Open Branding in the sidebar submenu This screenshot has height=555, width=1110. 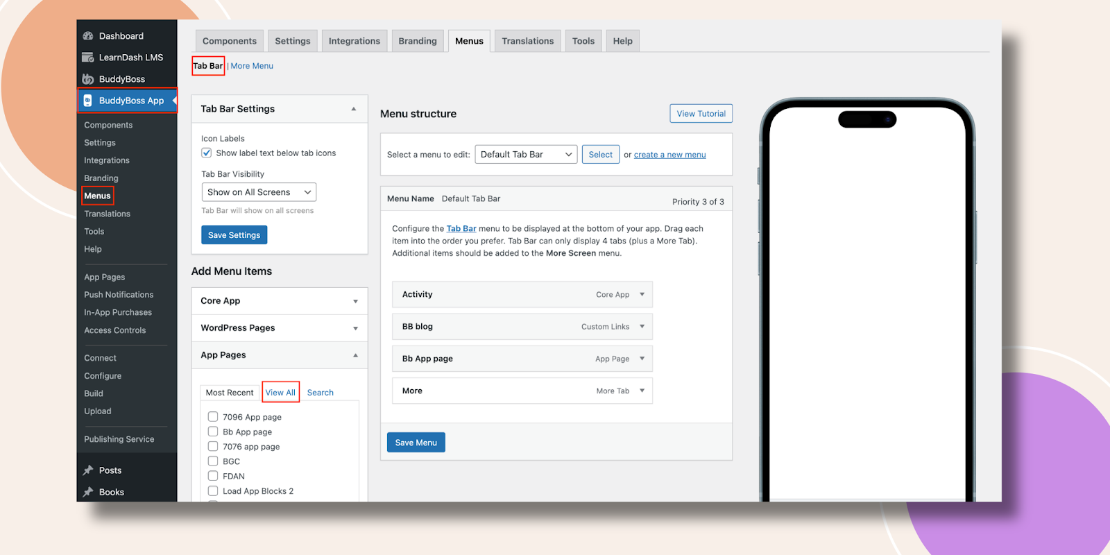click(101, 178)
